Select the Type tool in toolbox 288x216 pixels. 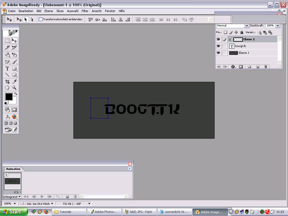point(7,69)
